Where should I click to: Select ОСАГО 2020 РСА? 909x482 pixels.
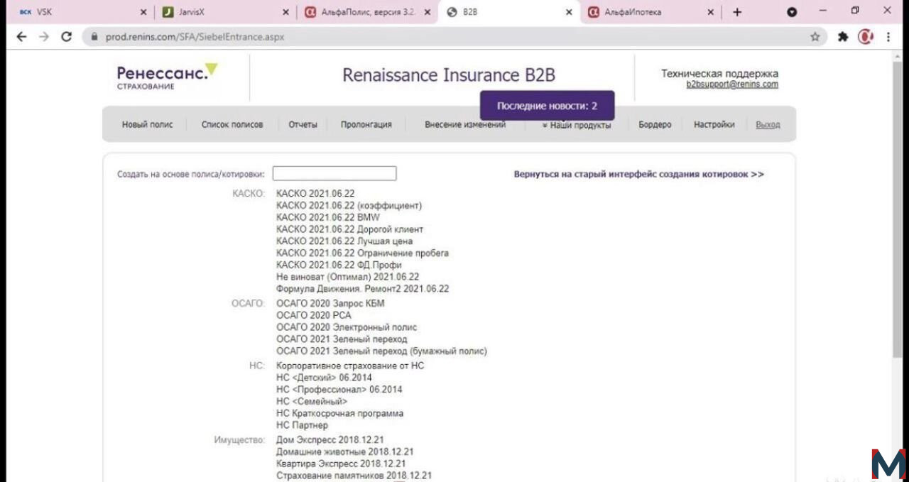(313, 315)
